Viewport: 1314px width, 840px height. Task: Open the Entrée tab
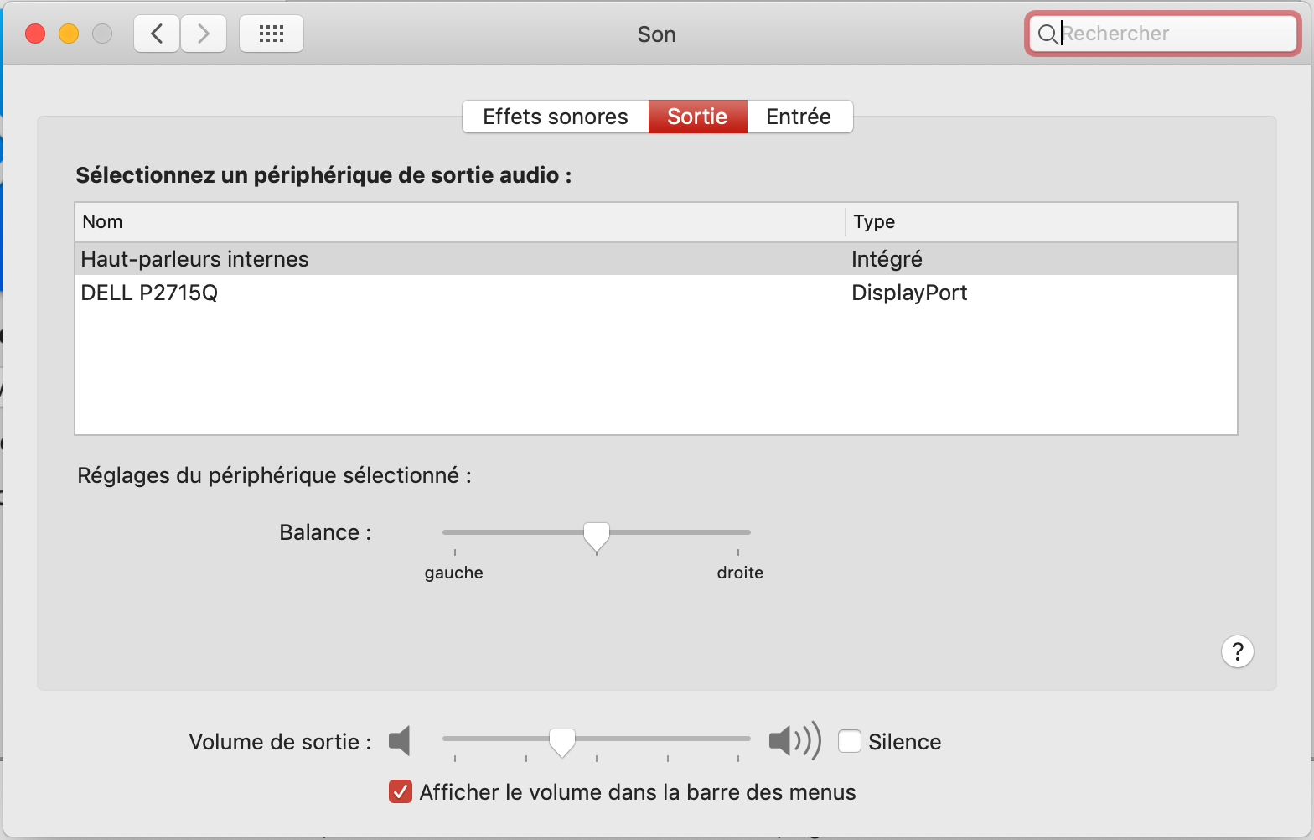tap(798, 117)
